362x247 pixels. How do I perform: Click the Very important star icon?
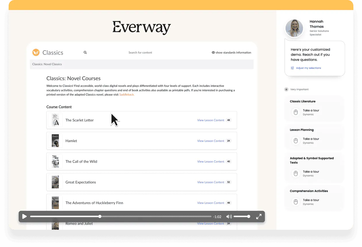point(286,89)
